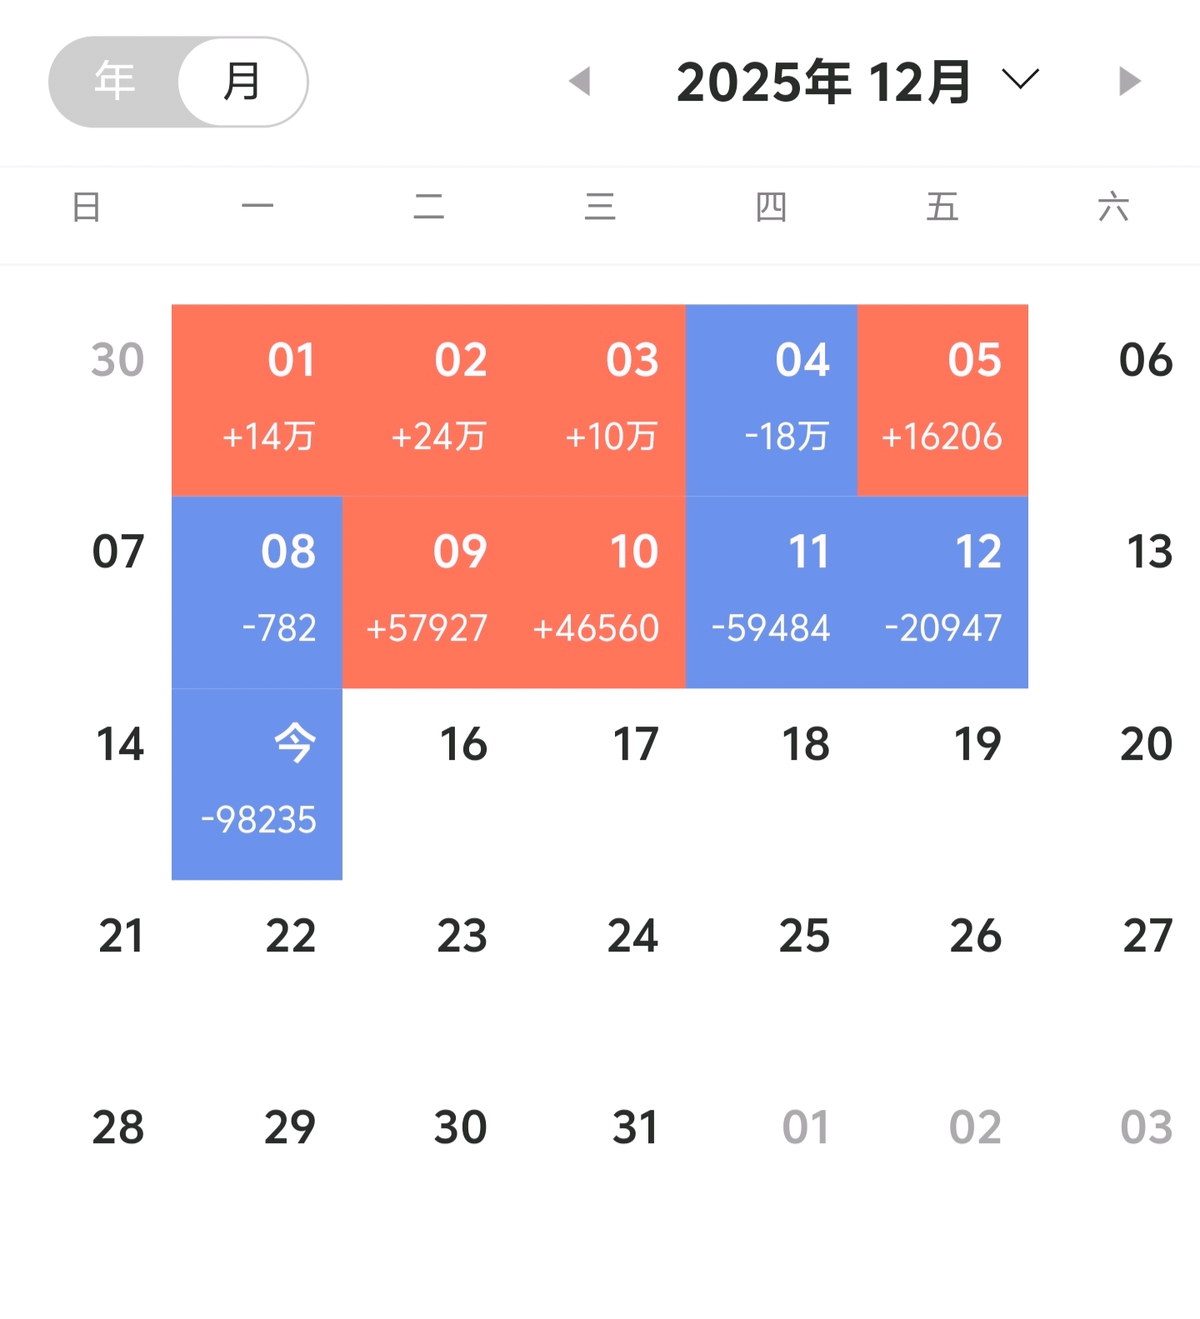Choose day 09 with +57927
Image resolution: width=1200 pixels, height=1319 pixels.
pyautogui.click(x=428, y=592)
